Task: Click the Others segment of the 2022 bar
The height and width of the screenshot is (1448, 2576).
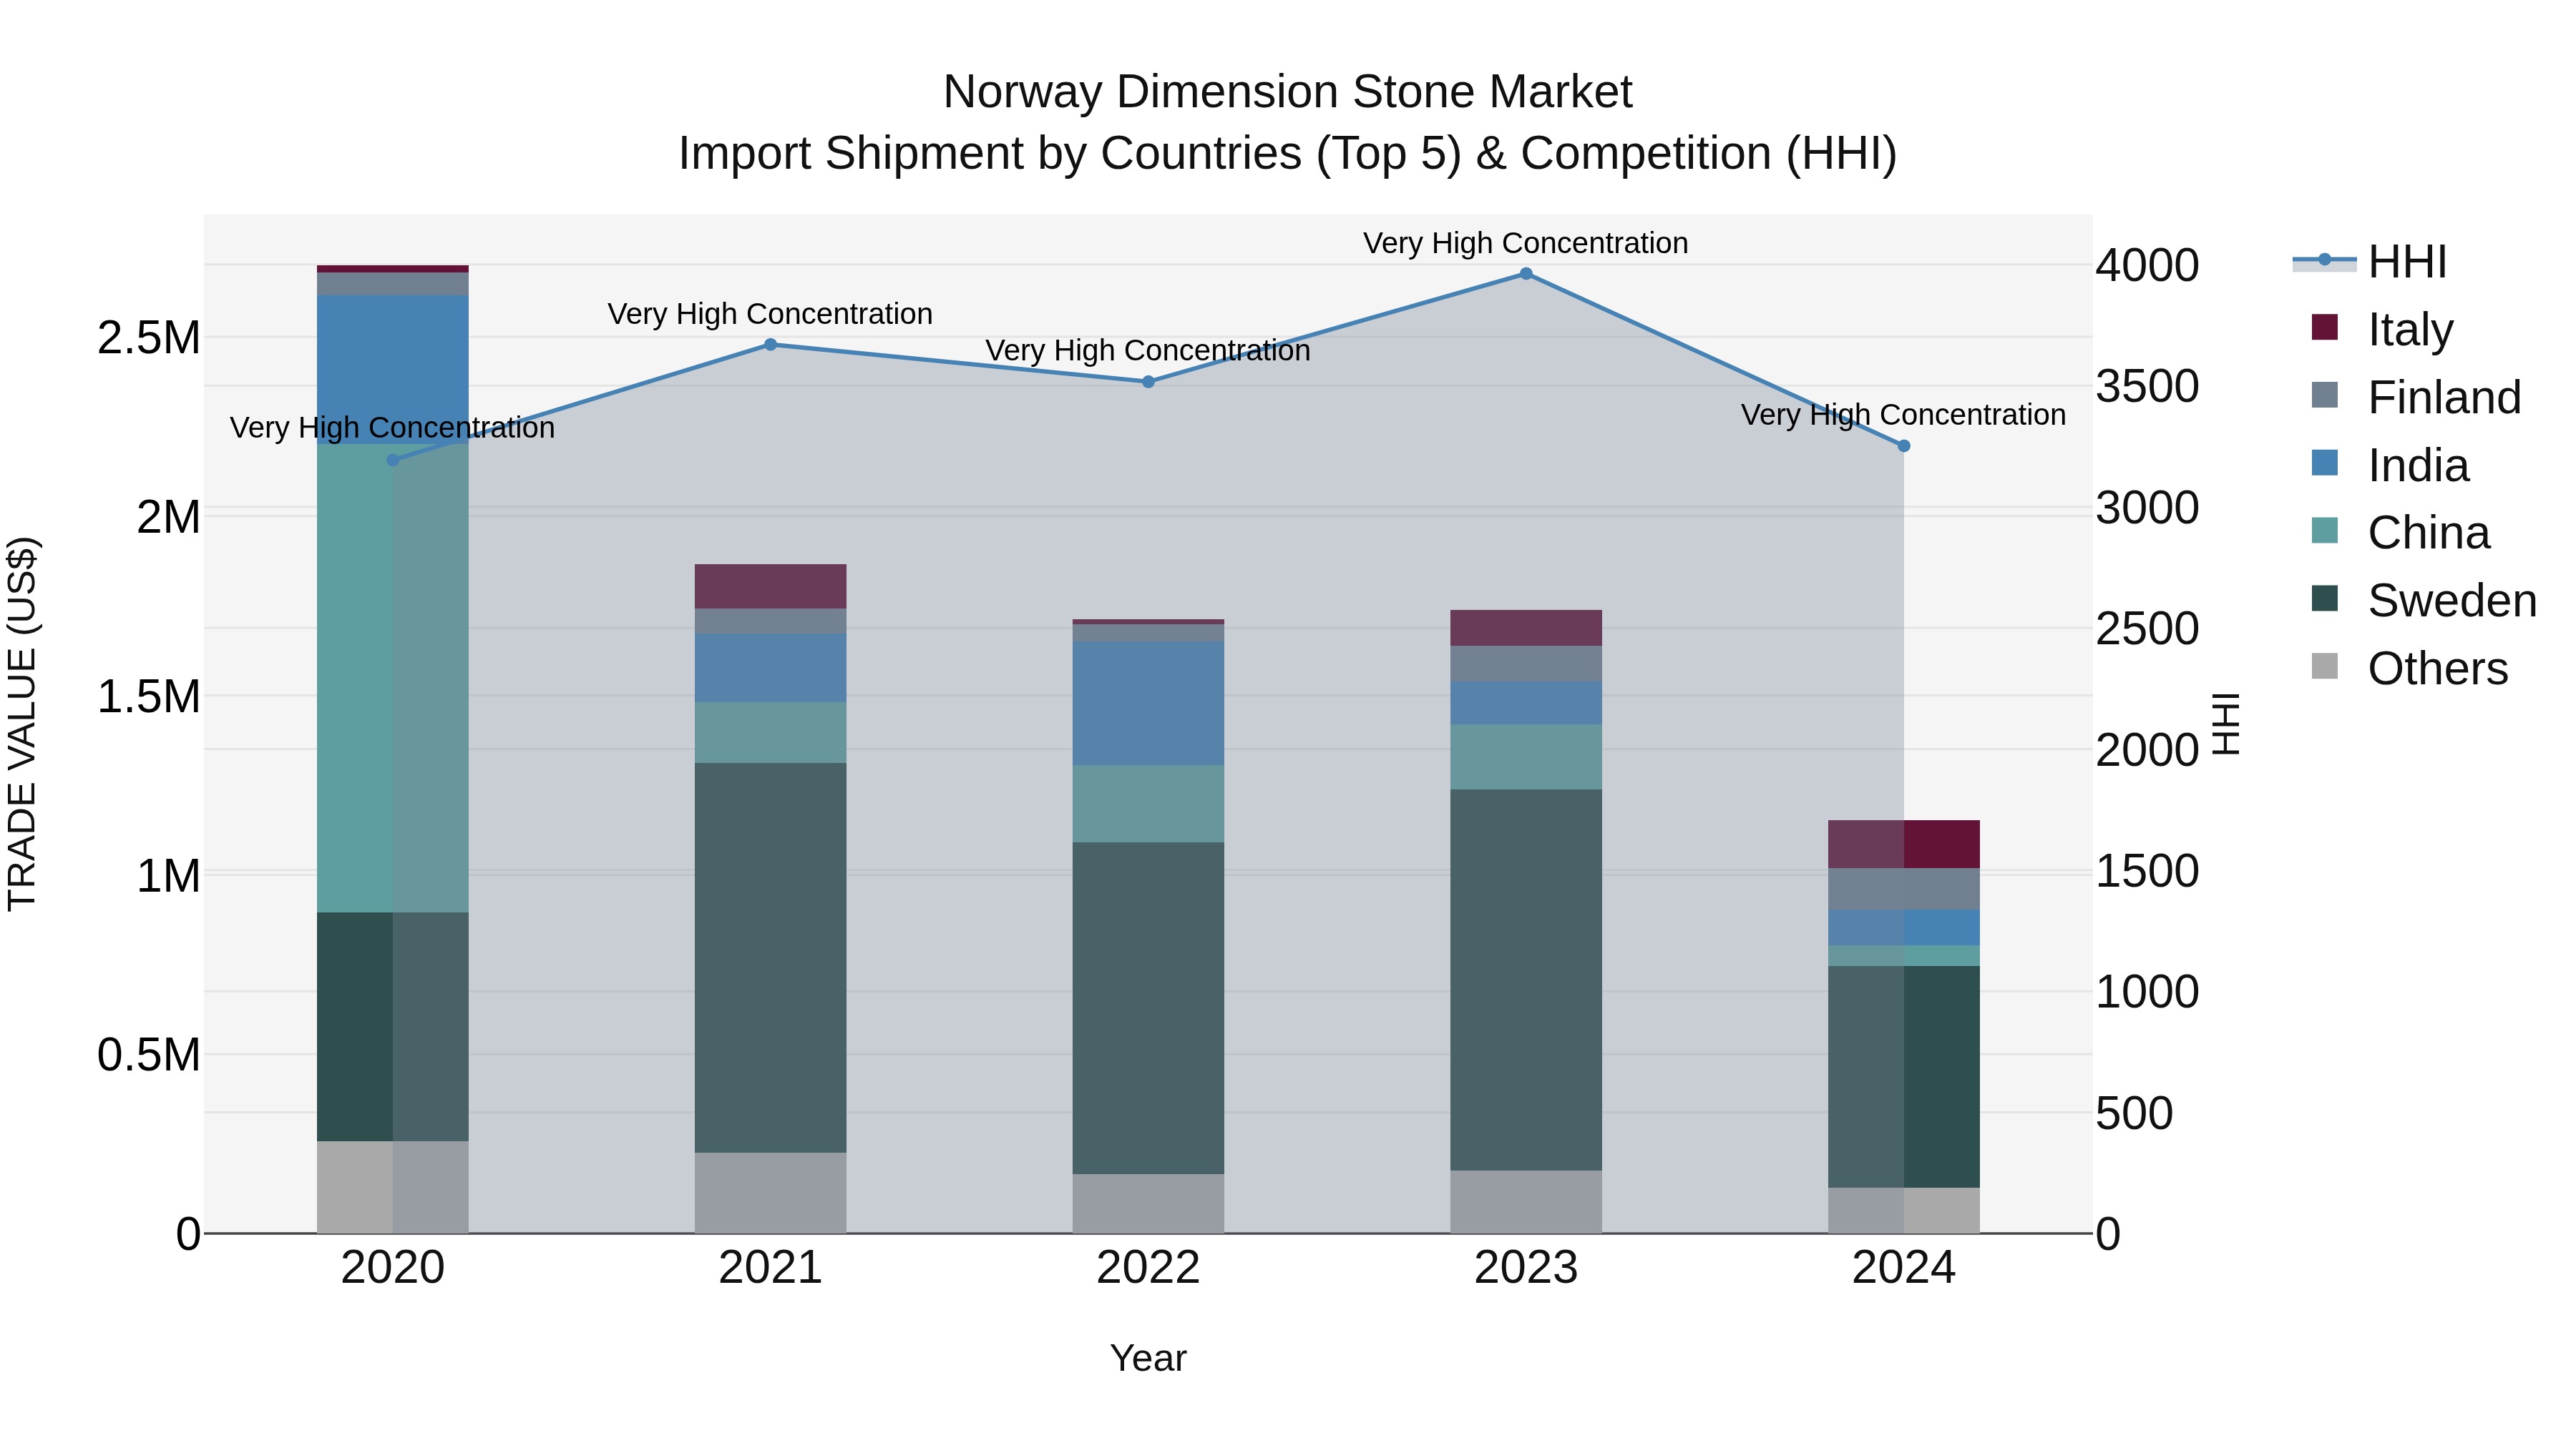Action: click(x=1148, y=1204)
